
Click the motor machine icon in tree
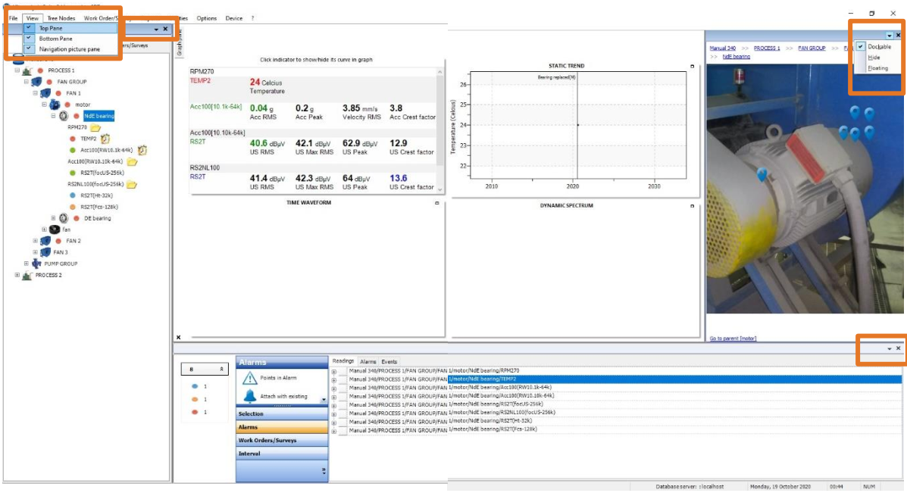54,105
